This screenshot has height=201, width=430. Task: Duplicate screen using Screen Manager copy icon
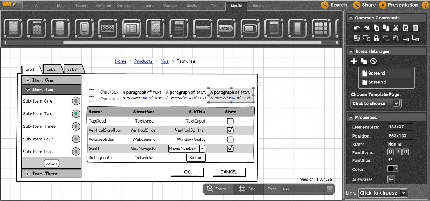(x=364, y=61)
